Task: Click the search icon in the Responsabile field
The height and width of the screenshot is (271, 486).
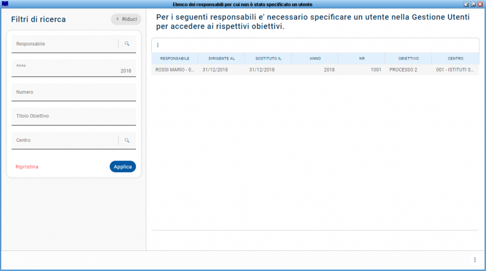Action: click(127, 44)
